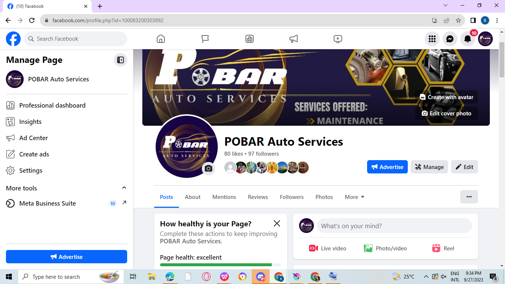Open Messenger chats icon
The width and height of the screenshot is (505, 284).
(x=450, y=39)
